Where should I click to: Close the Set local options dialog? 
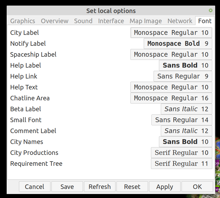pyautogui.click(x=210, y=11)
